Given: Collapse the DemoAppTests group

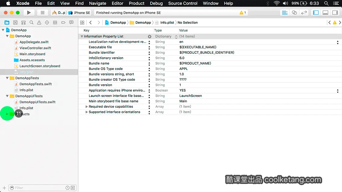Looking at the screenshot, I should point(7,78).
